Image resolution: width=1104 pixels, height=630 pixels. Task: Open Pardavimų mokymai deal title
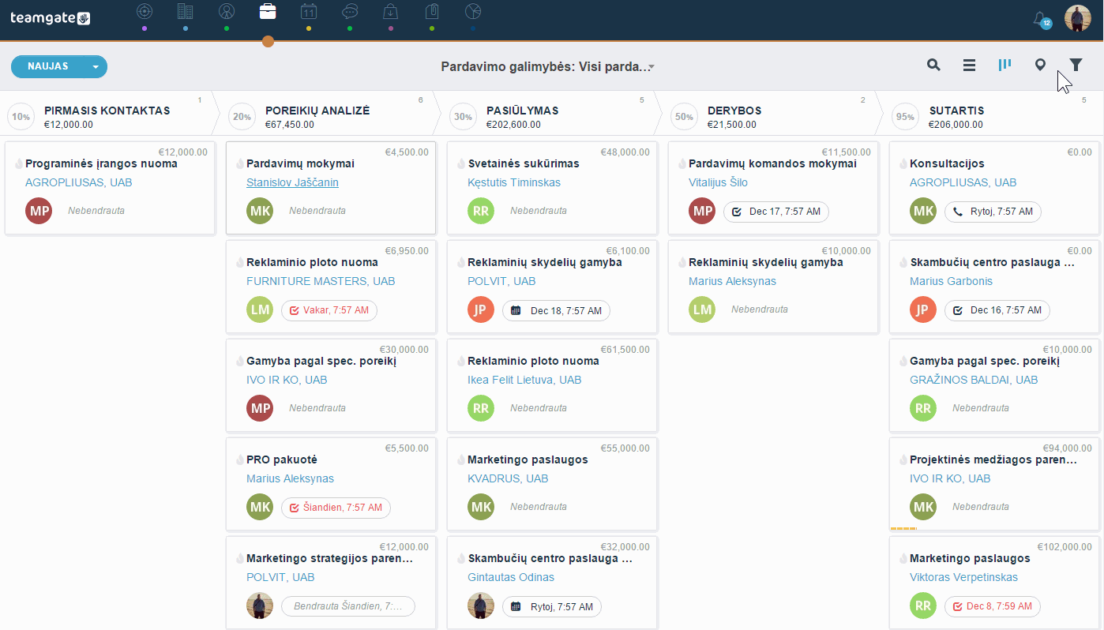tap(300, 163)
